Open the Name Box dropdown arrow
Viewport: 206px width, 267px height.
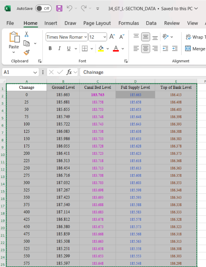click(36, 72)
